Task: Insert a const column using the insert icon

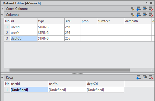Action: pos(145,9)
